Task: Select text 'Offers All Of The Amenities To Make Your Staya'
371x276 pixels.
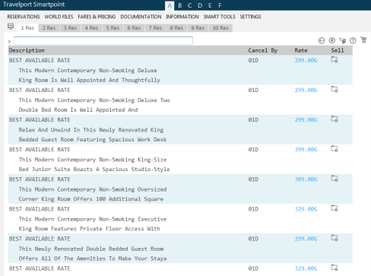Action: (x=93, y=259)
